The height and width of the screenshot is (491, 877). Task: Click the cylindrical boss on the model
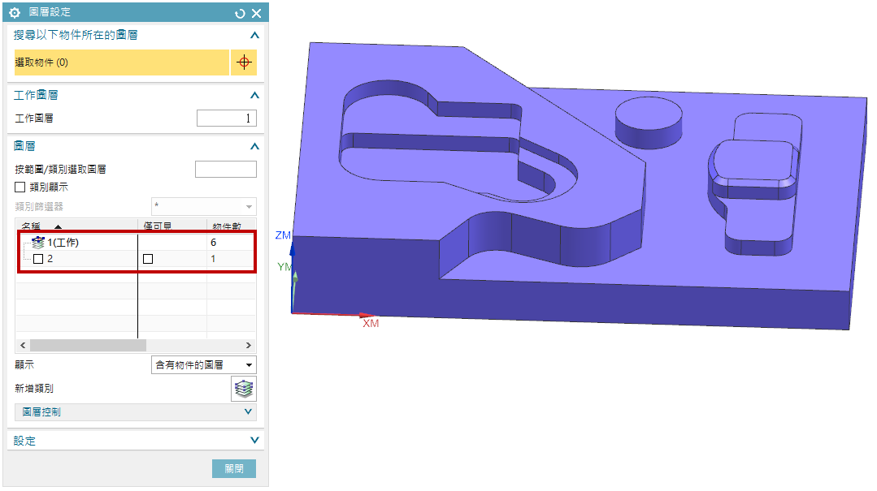(649, 123)
